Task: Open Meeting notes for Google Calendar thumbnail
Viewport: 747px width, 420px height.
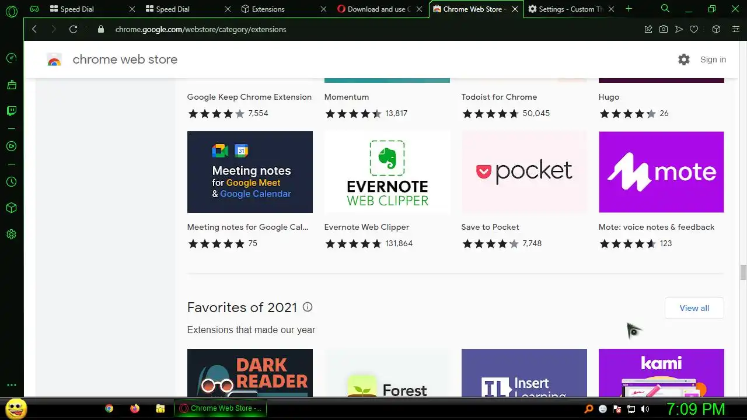Action: pos(250,172)
